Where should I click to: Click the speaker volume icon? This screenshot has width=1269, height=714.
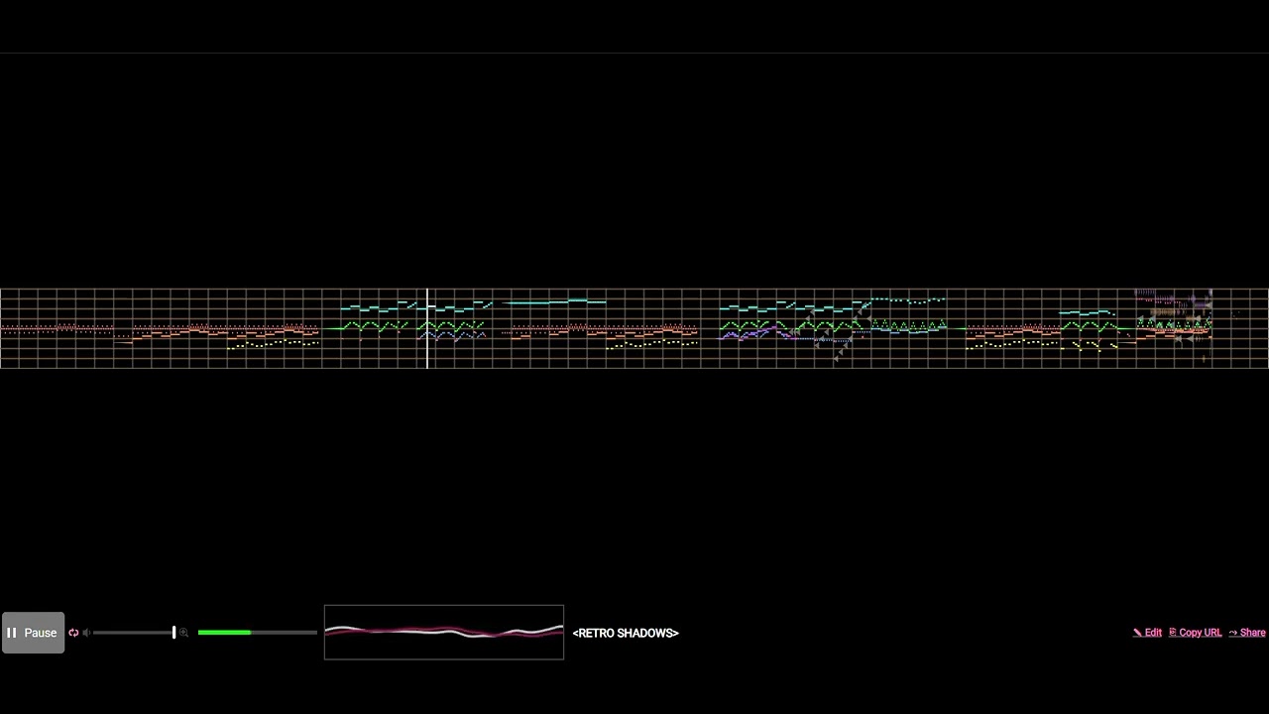click(x=86, y=633)
